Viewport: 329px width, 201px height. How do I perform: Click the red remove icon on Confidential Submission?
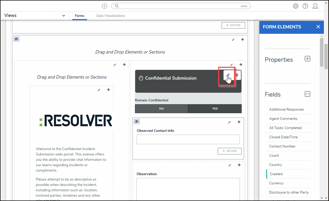click(237, 75)
